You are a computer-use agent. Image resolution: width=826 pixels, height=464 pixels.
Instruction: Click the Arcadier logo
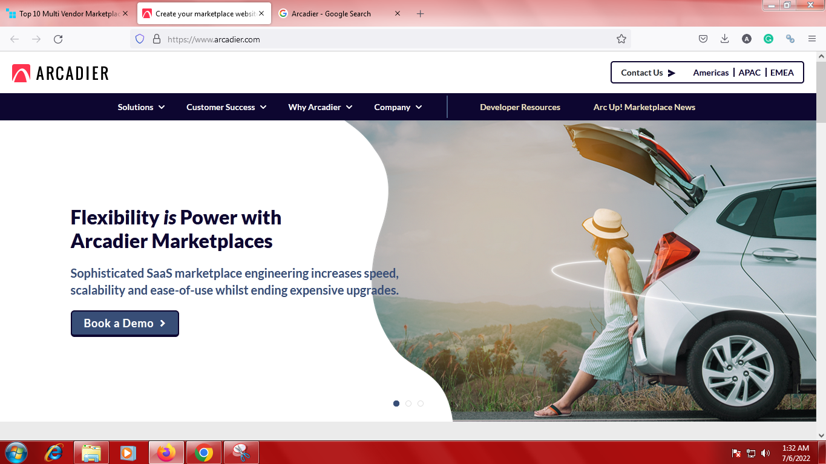[x=61, y=73]
